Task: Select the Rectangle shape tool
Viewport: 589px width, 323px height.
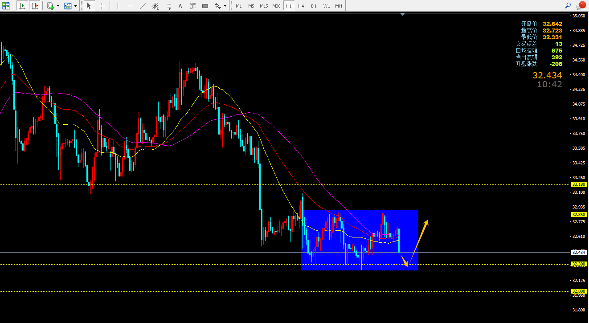Action: pos(205,6)
